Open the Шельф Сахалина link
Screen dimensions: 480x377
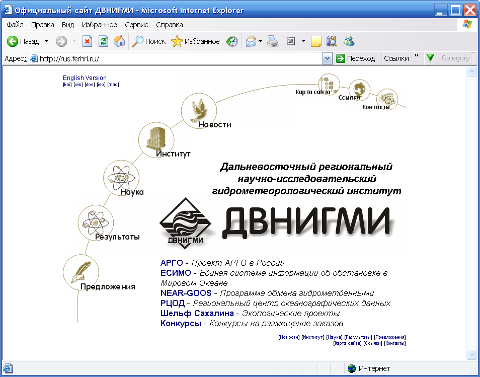click(x=197, y=313)
